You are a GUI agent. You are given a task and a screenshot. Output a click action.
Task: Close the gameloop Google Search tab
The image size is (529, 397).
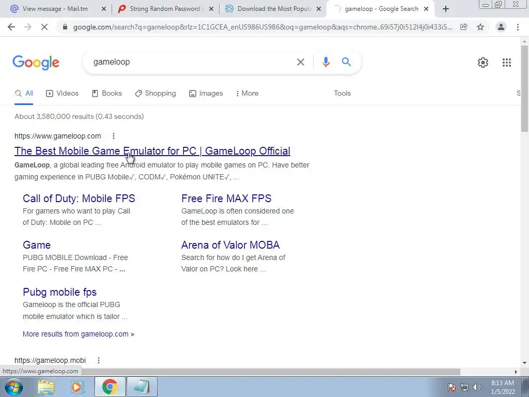pos(426,9)
